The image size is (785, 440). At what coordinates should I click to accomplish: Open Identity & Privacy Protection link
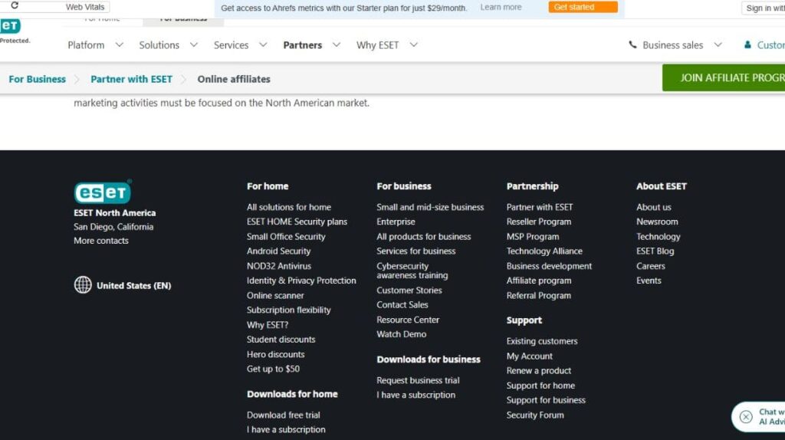(x=301, y=281)
